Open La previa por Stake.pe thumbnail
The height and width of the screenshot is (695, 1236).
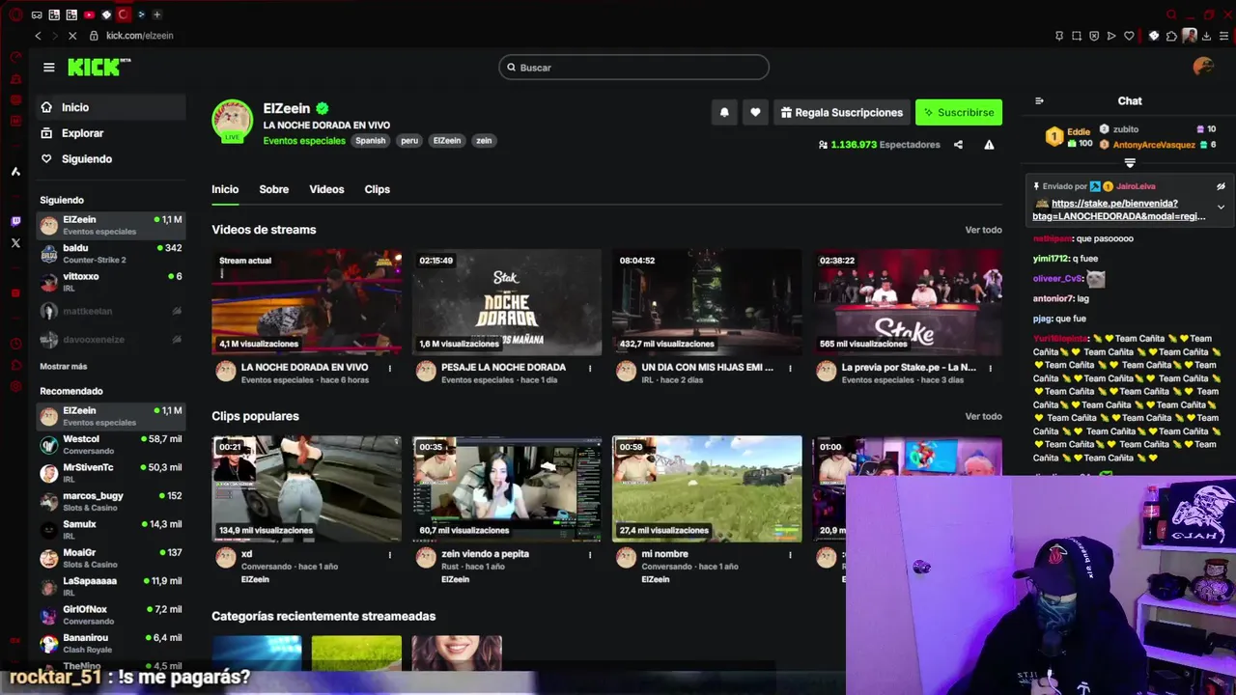(907, 302)
